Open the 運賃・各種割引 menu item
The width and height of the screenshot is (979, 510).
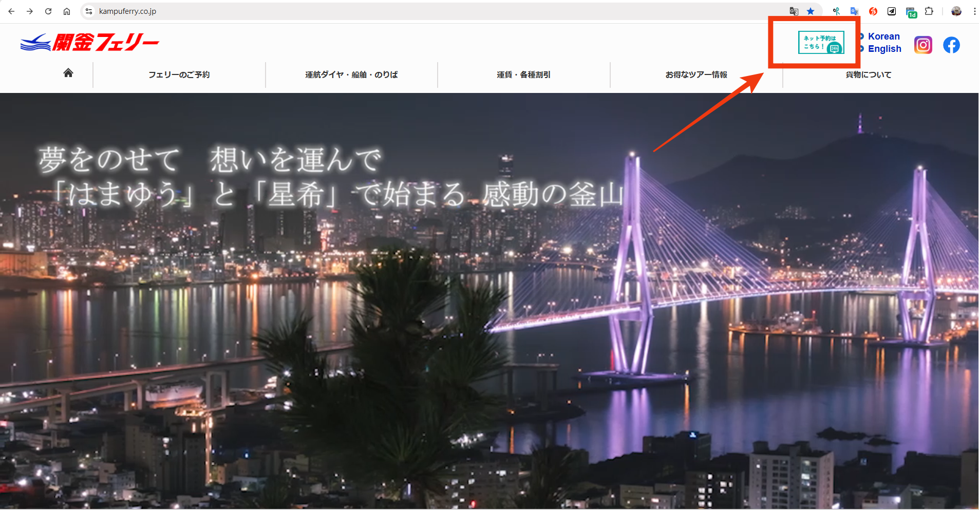pos(523,75)
